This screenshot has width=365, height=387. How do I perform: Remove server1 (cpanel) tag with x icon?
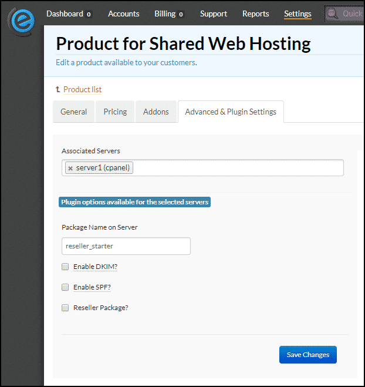coord(70,169)
